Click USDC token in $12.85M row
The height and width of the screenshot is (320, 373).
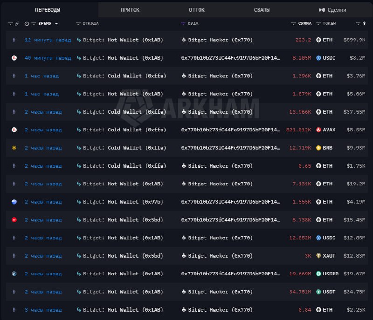[325, 238]
